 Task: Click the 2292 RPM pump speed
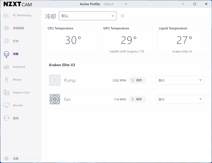[x=119, y=80]
